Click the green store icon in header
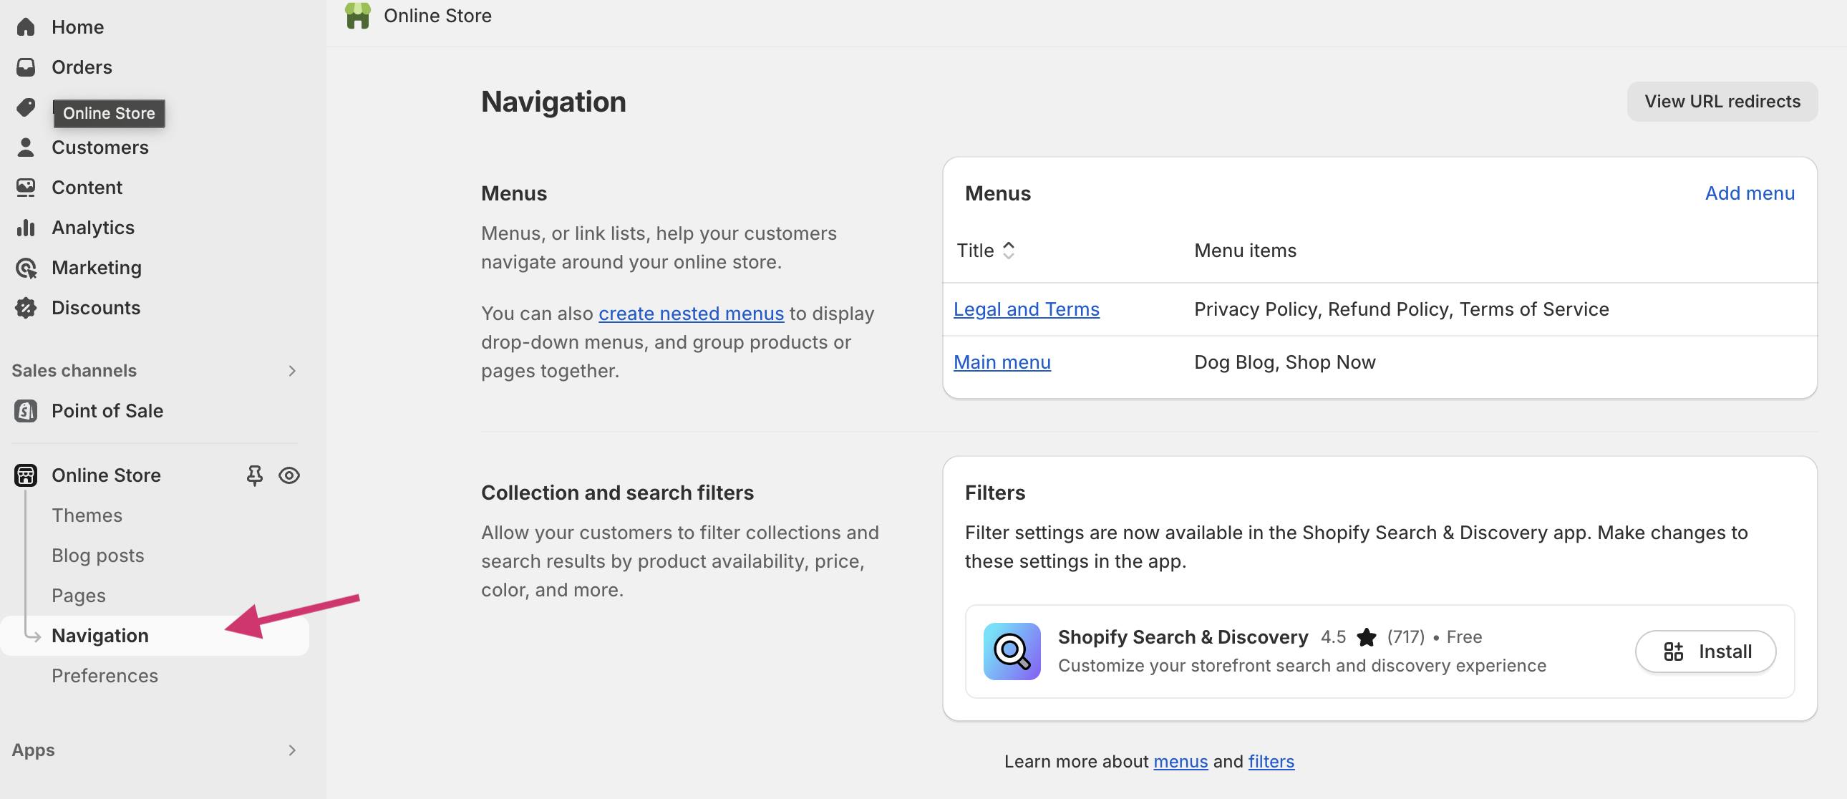The width and height of the screenshot is (1847, 799). pos(358,15)
